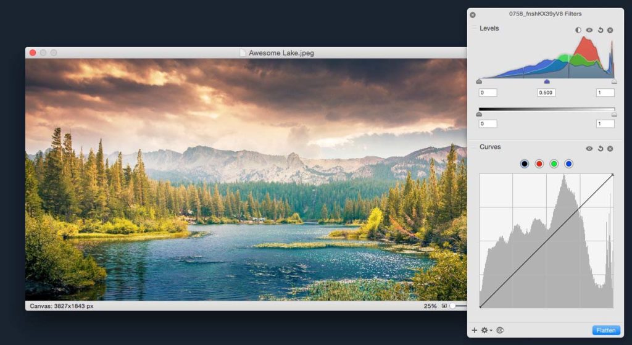Click the Levels midtone blue handle

547,81
